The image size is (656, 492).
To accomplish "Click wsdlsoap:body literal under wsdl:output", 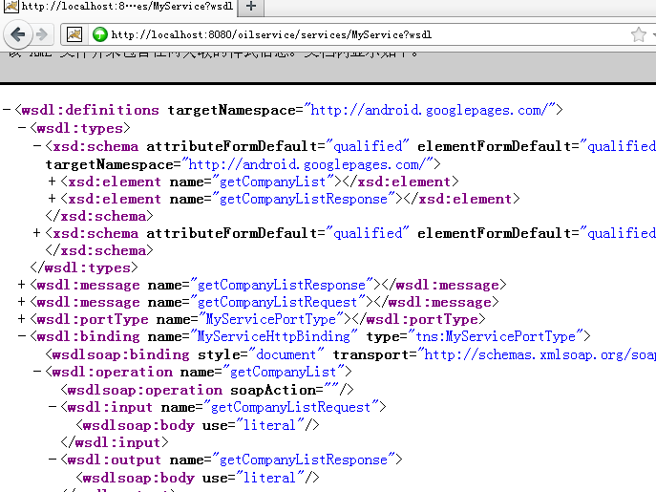I will (198, 478).
